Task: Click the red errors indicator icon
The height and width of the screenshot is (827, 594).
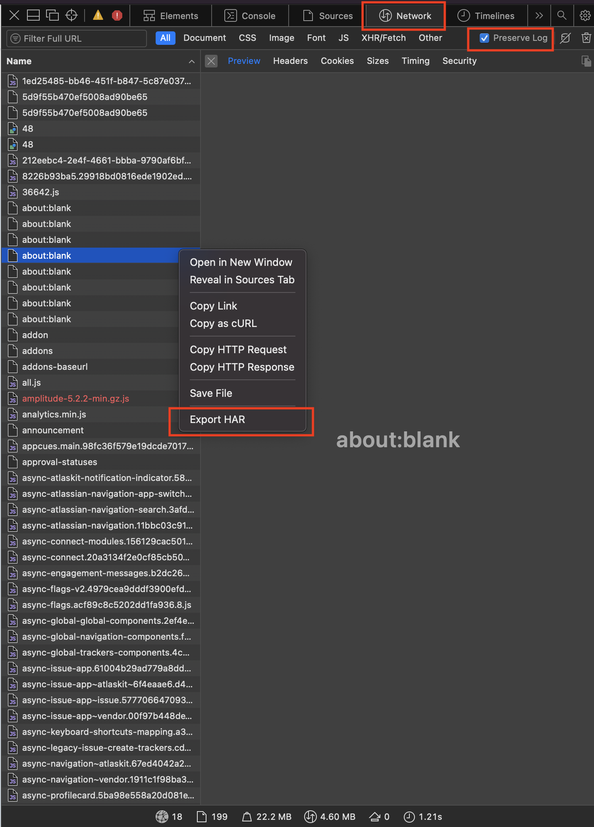Action: [117, 15]
